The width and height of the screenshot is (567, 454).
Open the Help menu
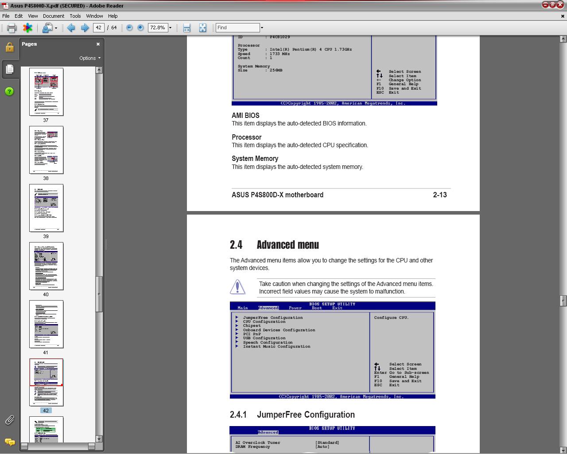[113, 16]
